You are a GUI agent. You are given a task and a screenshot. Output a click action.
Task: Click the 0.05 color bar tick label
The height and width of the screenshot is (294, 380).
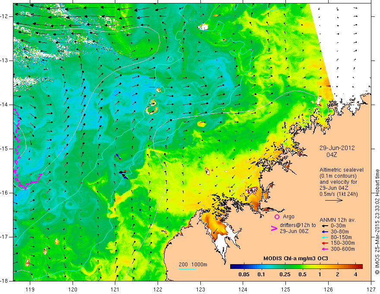tap(244, 275)
